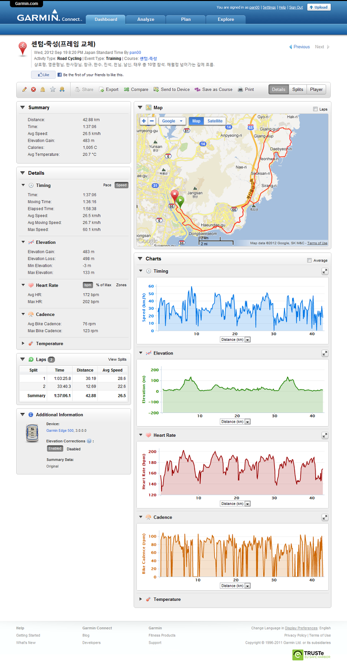Screen dimensions: 347x672
Task: Expand the Temperature section in Details
Action: 23,344
